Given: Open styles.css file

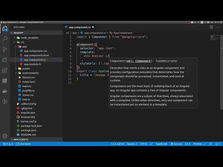Looking at the screenshot, I should pos(28,95).
